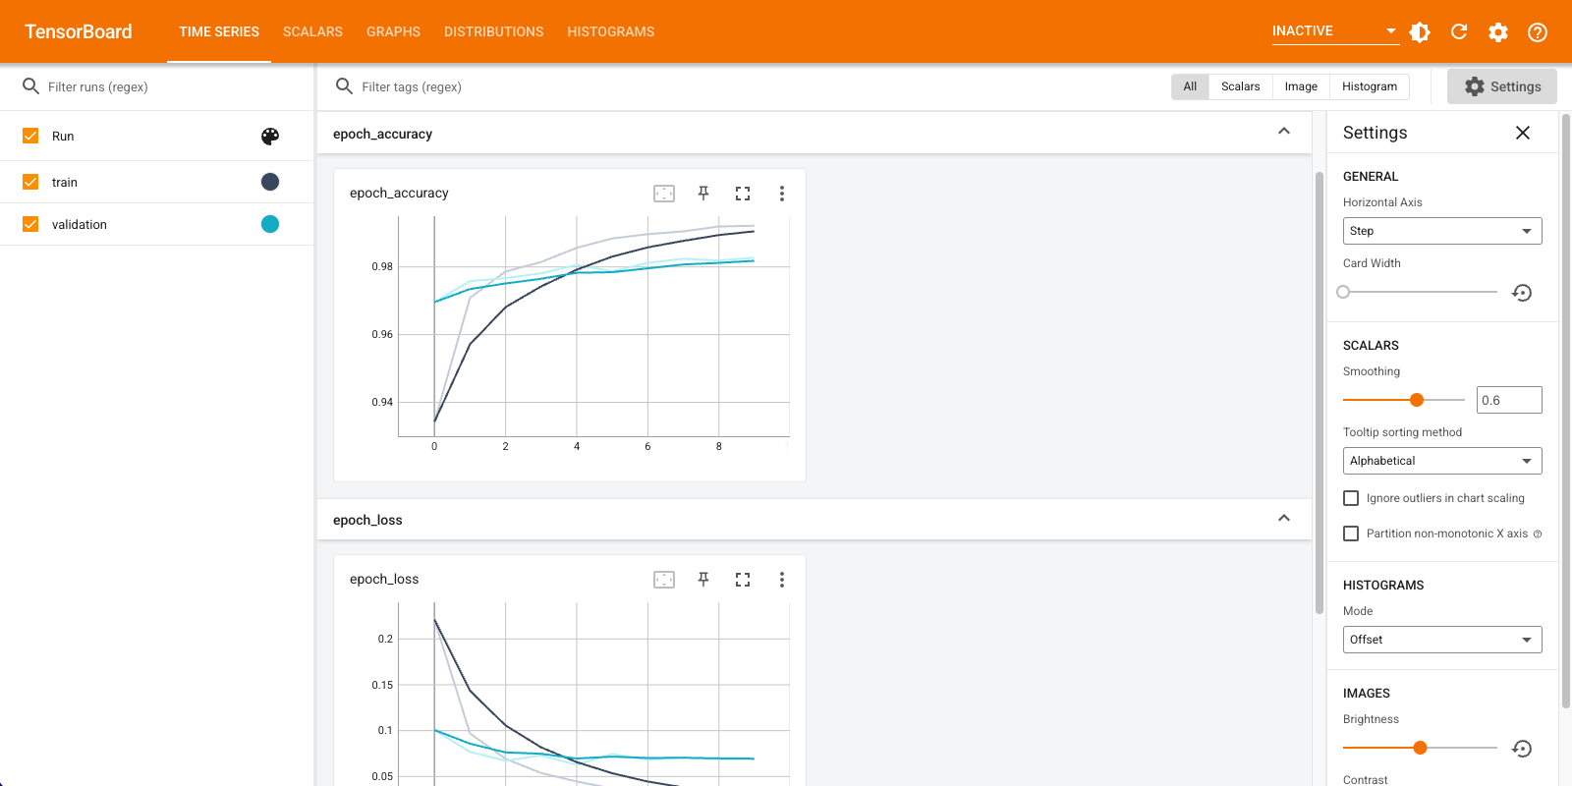Open the Histograms tab in header
Viewport: 1572px width, 786px height.
(610, 31)
